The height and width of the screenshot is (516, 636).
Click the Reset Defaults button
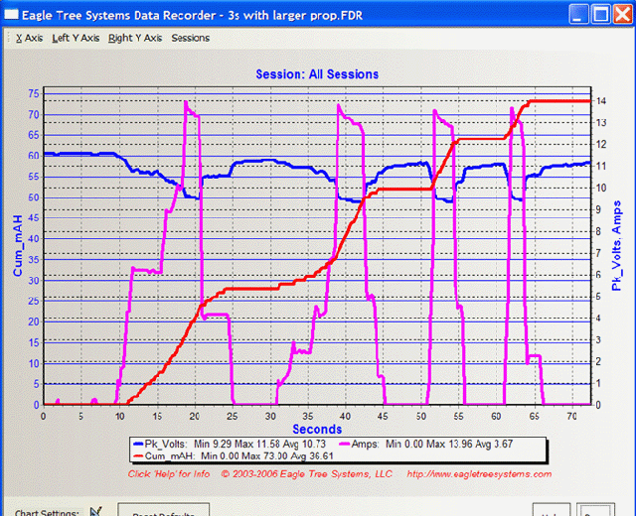click(x=163, y=510)
